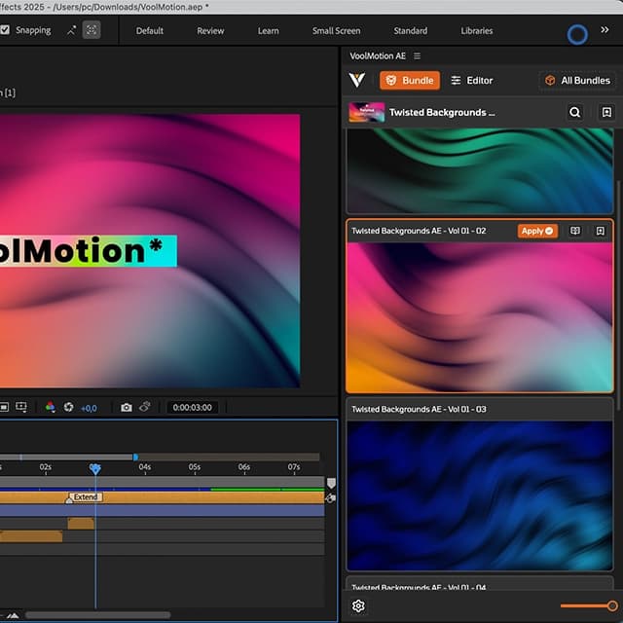The width and height of the screenshot is (623, 623).
Task: Click the VoolMotion panel vertical scrollbar
Action: 618,295
